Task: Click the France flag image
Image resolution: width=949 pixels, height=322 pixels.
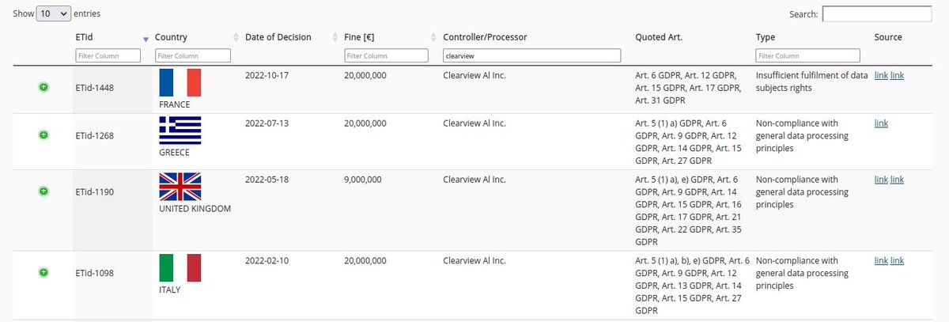Action: tap(180, 82)
